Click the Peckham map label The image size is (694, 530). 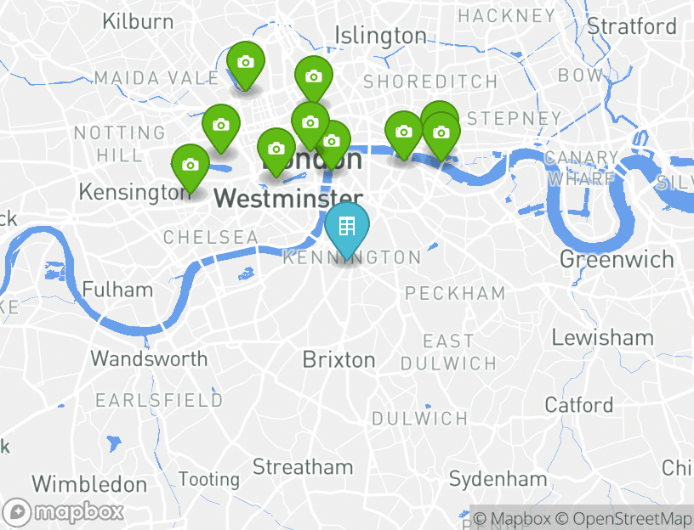[x=455, y=294]
